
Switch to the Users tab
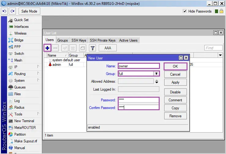[50, 40]
